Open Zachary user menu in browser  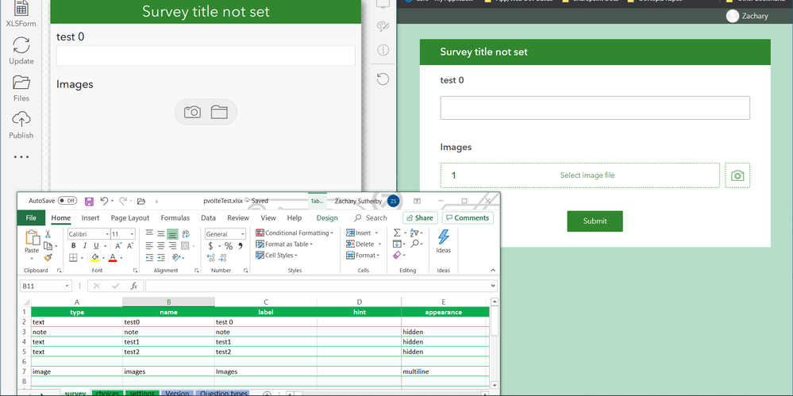pyautogui.click(x=748, y=16)
